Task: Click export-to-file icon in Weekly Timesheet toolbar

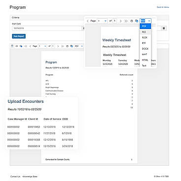Action: click(x=131, y=21)
